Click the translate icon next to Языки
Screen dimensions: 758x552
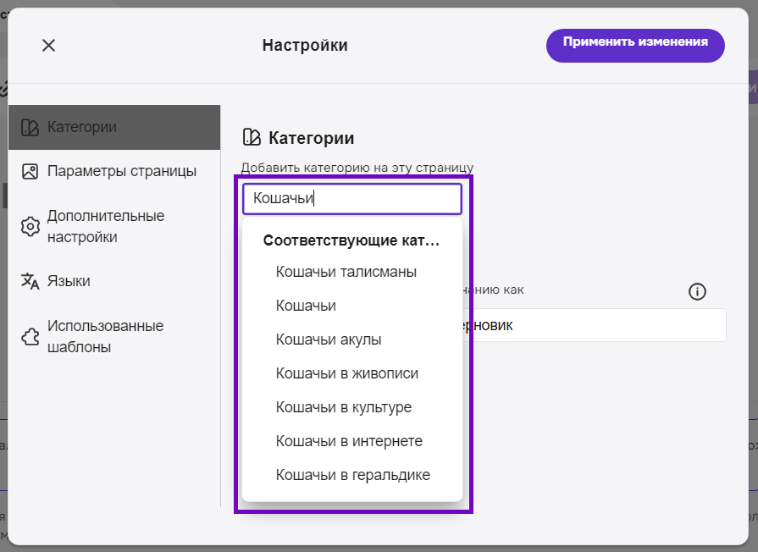pyautogui.click(x=30, y=281)
